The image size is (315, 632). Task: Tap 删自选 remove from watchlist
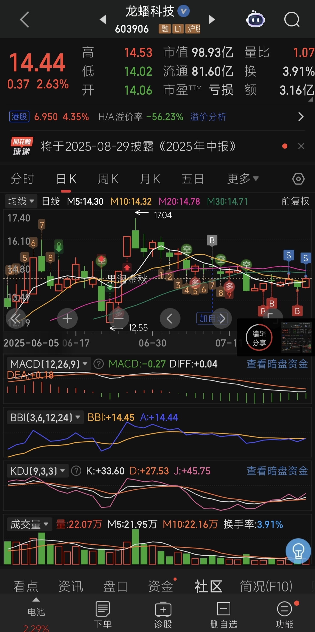click(224, 615)
